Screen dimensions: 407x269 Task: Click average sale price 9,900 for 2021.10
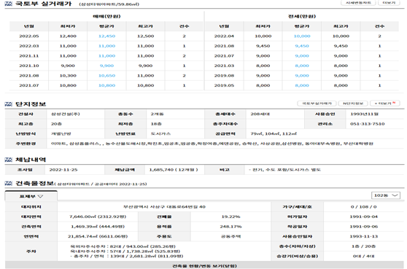[x=106, y=66]
